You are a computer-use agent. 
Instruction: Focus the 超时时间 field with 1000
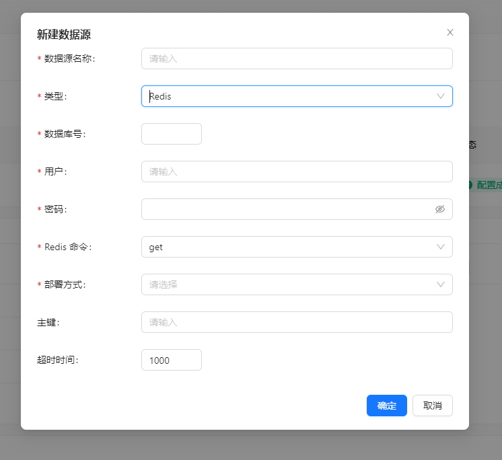click(x=172, y=360)
